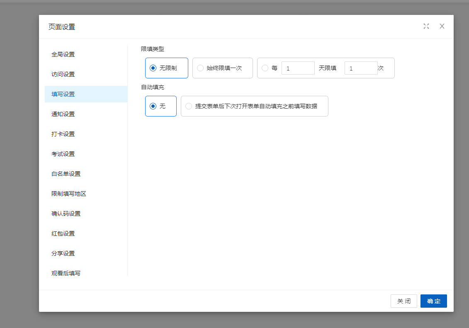Open 限制填写地区 settings
469x328 pixels.
coord(69,194)
